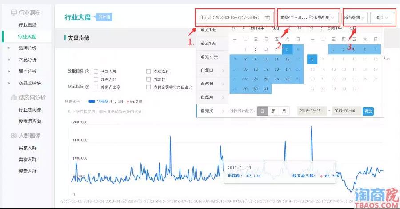Open 卖家人群 in the sidebar
The width and height of the screenshot is (400, 209).
[28, 160]
